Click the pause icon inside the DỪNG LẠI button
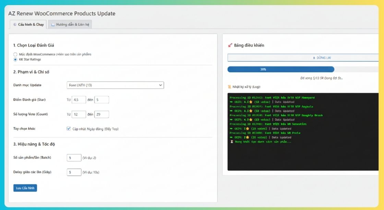The height and width of the screenshot is (210, 384). (x=314, y=58)
